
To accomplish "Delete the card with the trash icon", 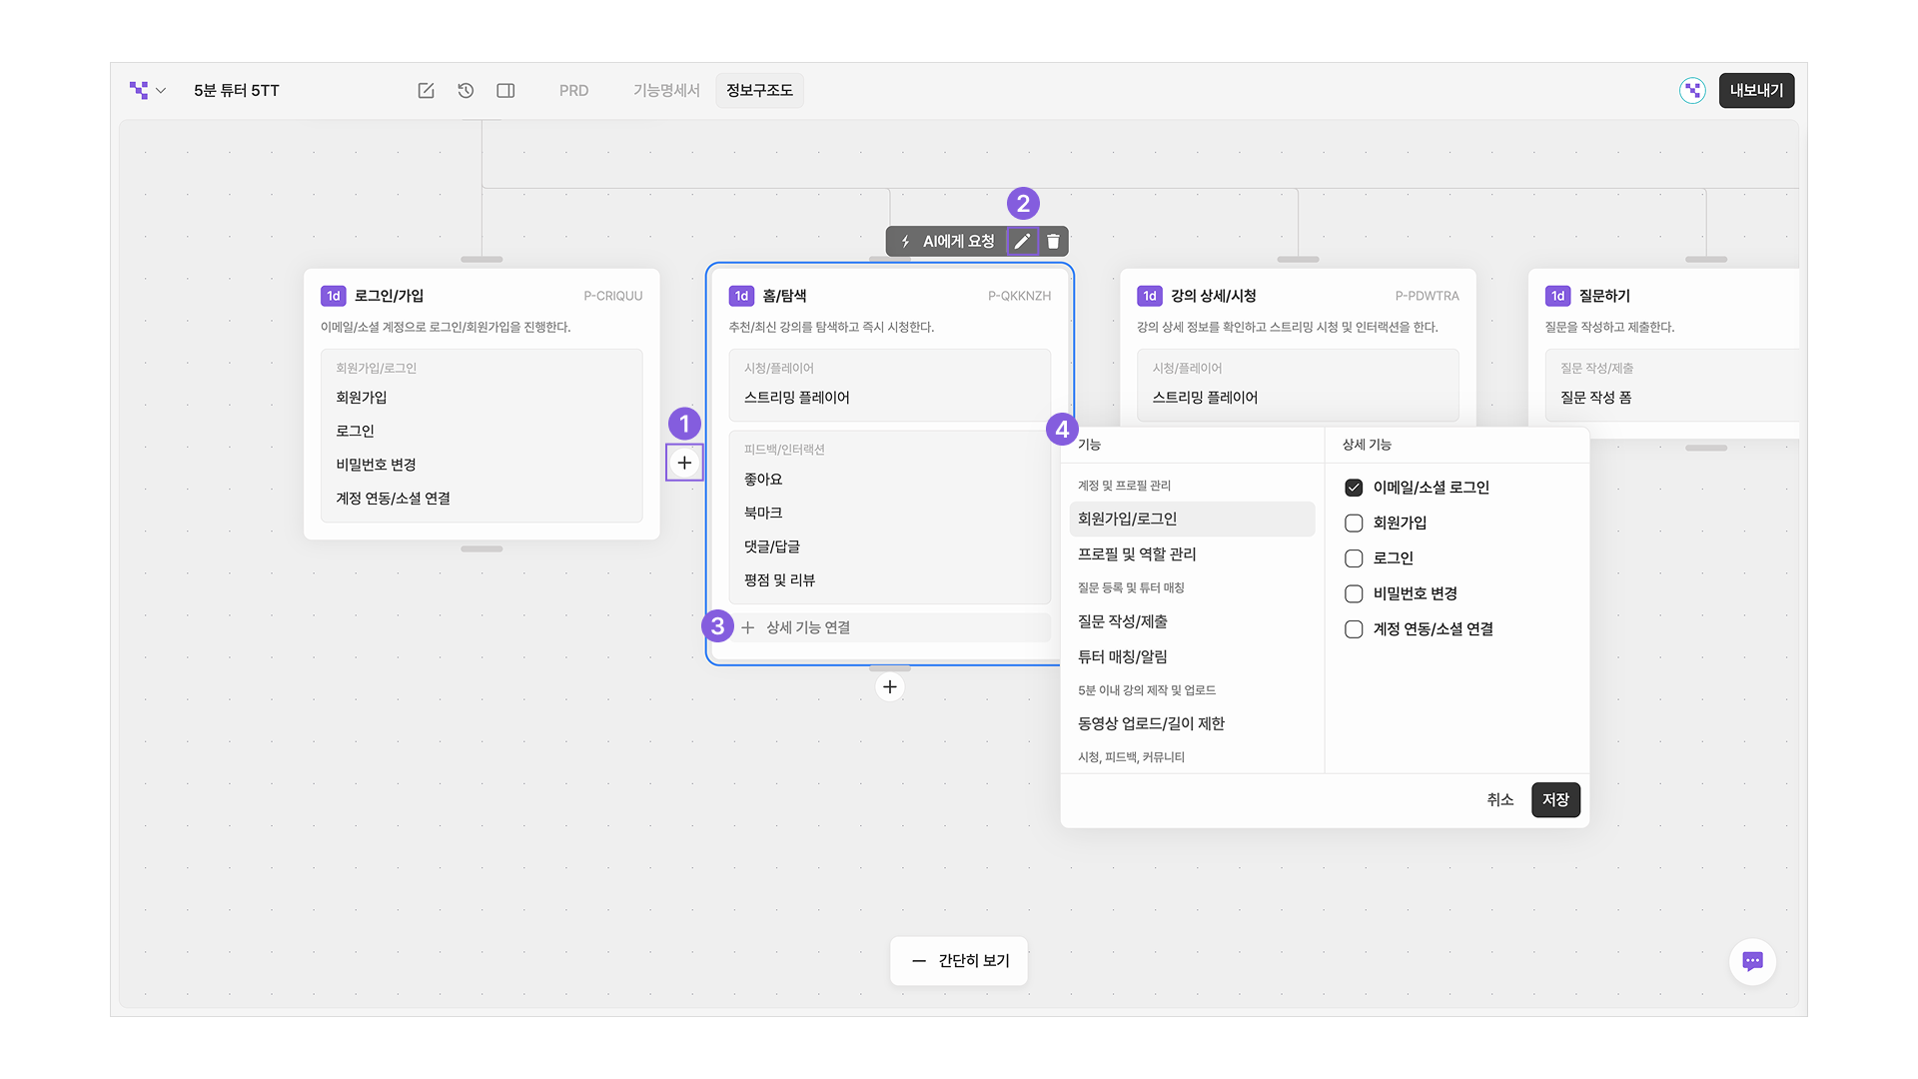I will click(x=1053, y=241).
